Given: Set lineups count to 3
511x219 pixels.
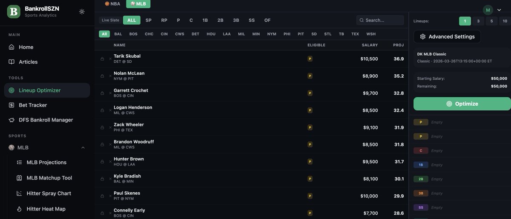Looking at the screenshot, I should pos(478,21).
